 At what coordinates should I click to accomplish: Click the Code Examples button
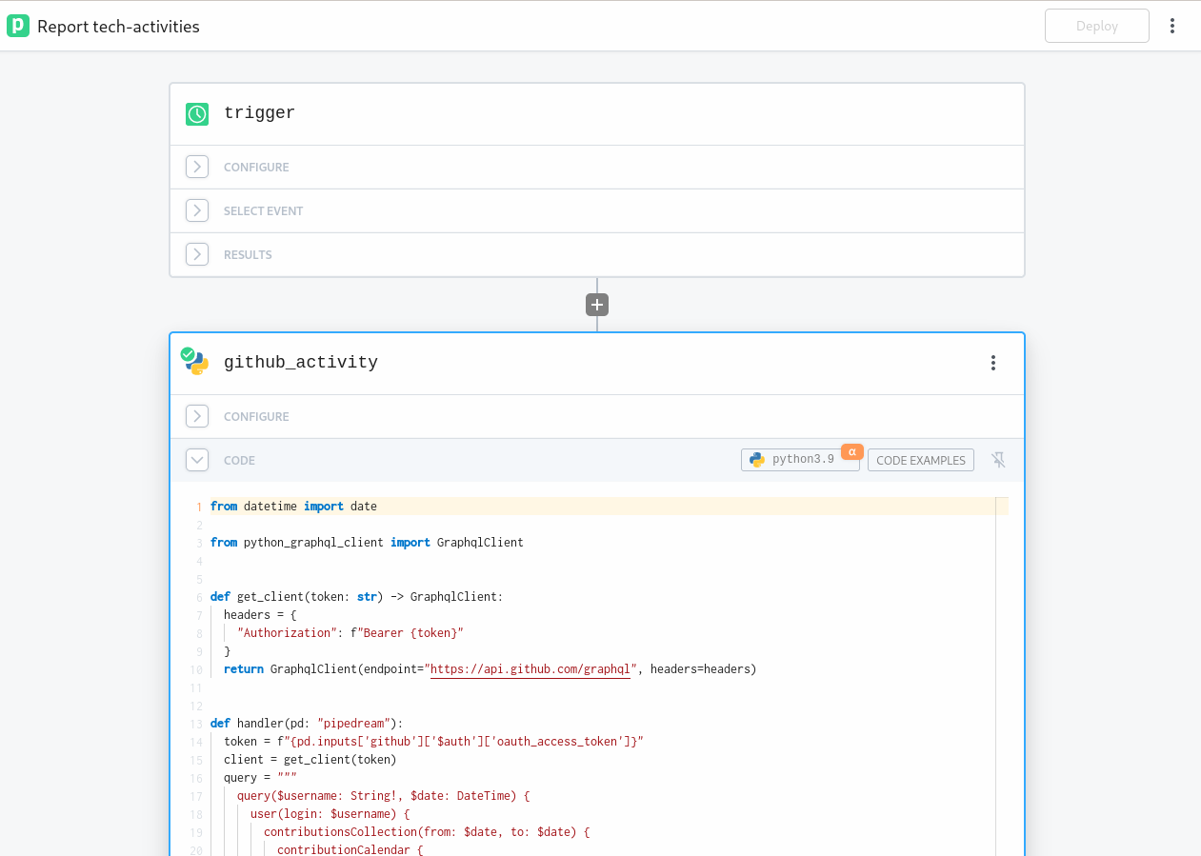tap(920, 460)
